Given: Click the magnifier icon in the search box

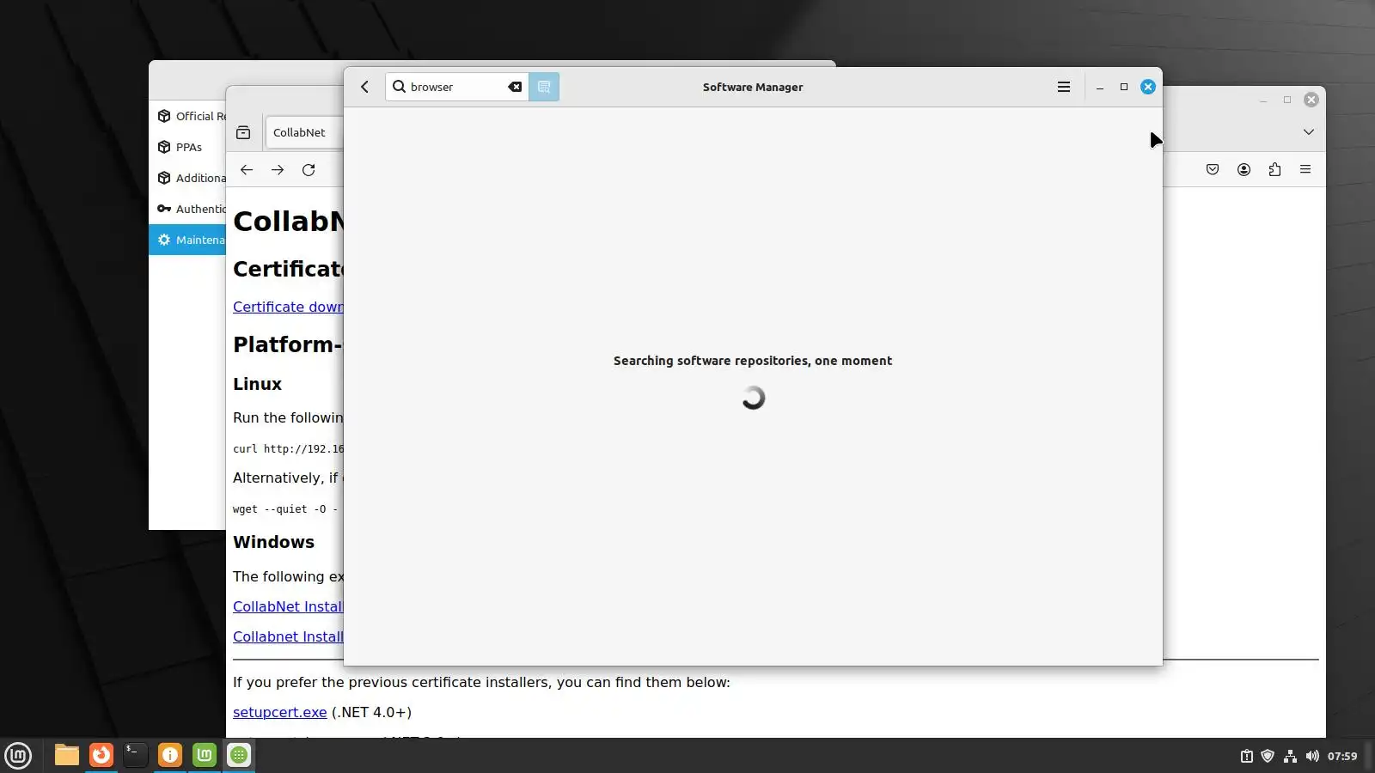Looking at the screenshot, I should point(400,87).
